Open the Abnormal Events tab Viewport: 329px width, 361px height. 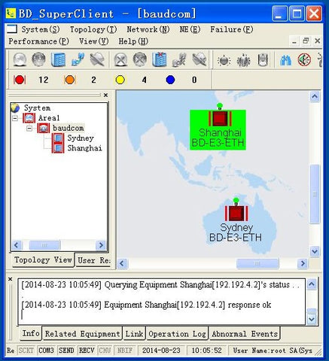[245, 334]
